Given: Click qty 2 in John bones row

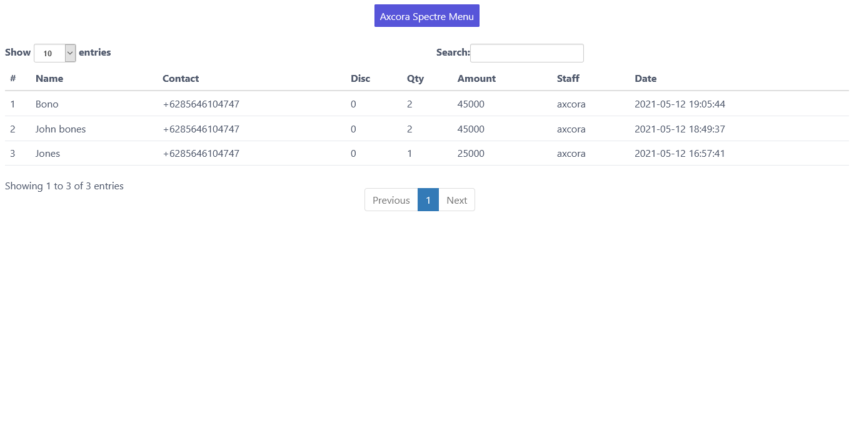Looking at the screenshot, I should click(409, 129).
